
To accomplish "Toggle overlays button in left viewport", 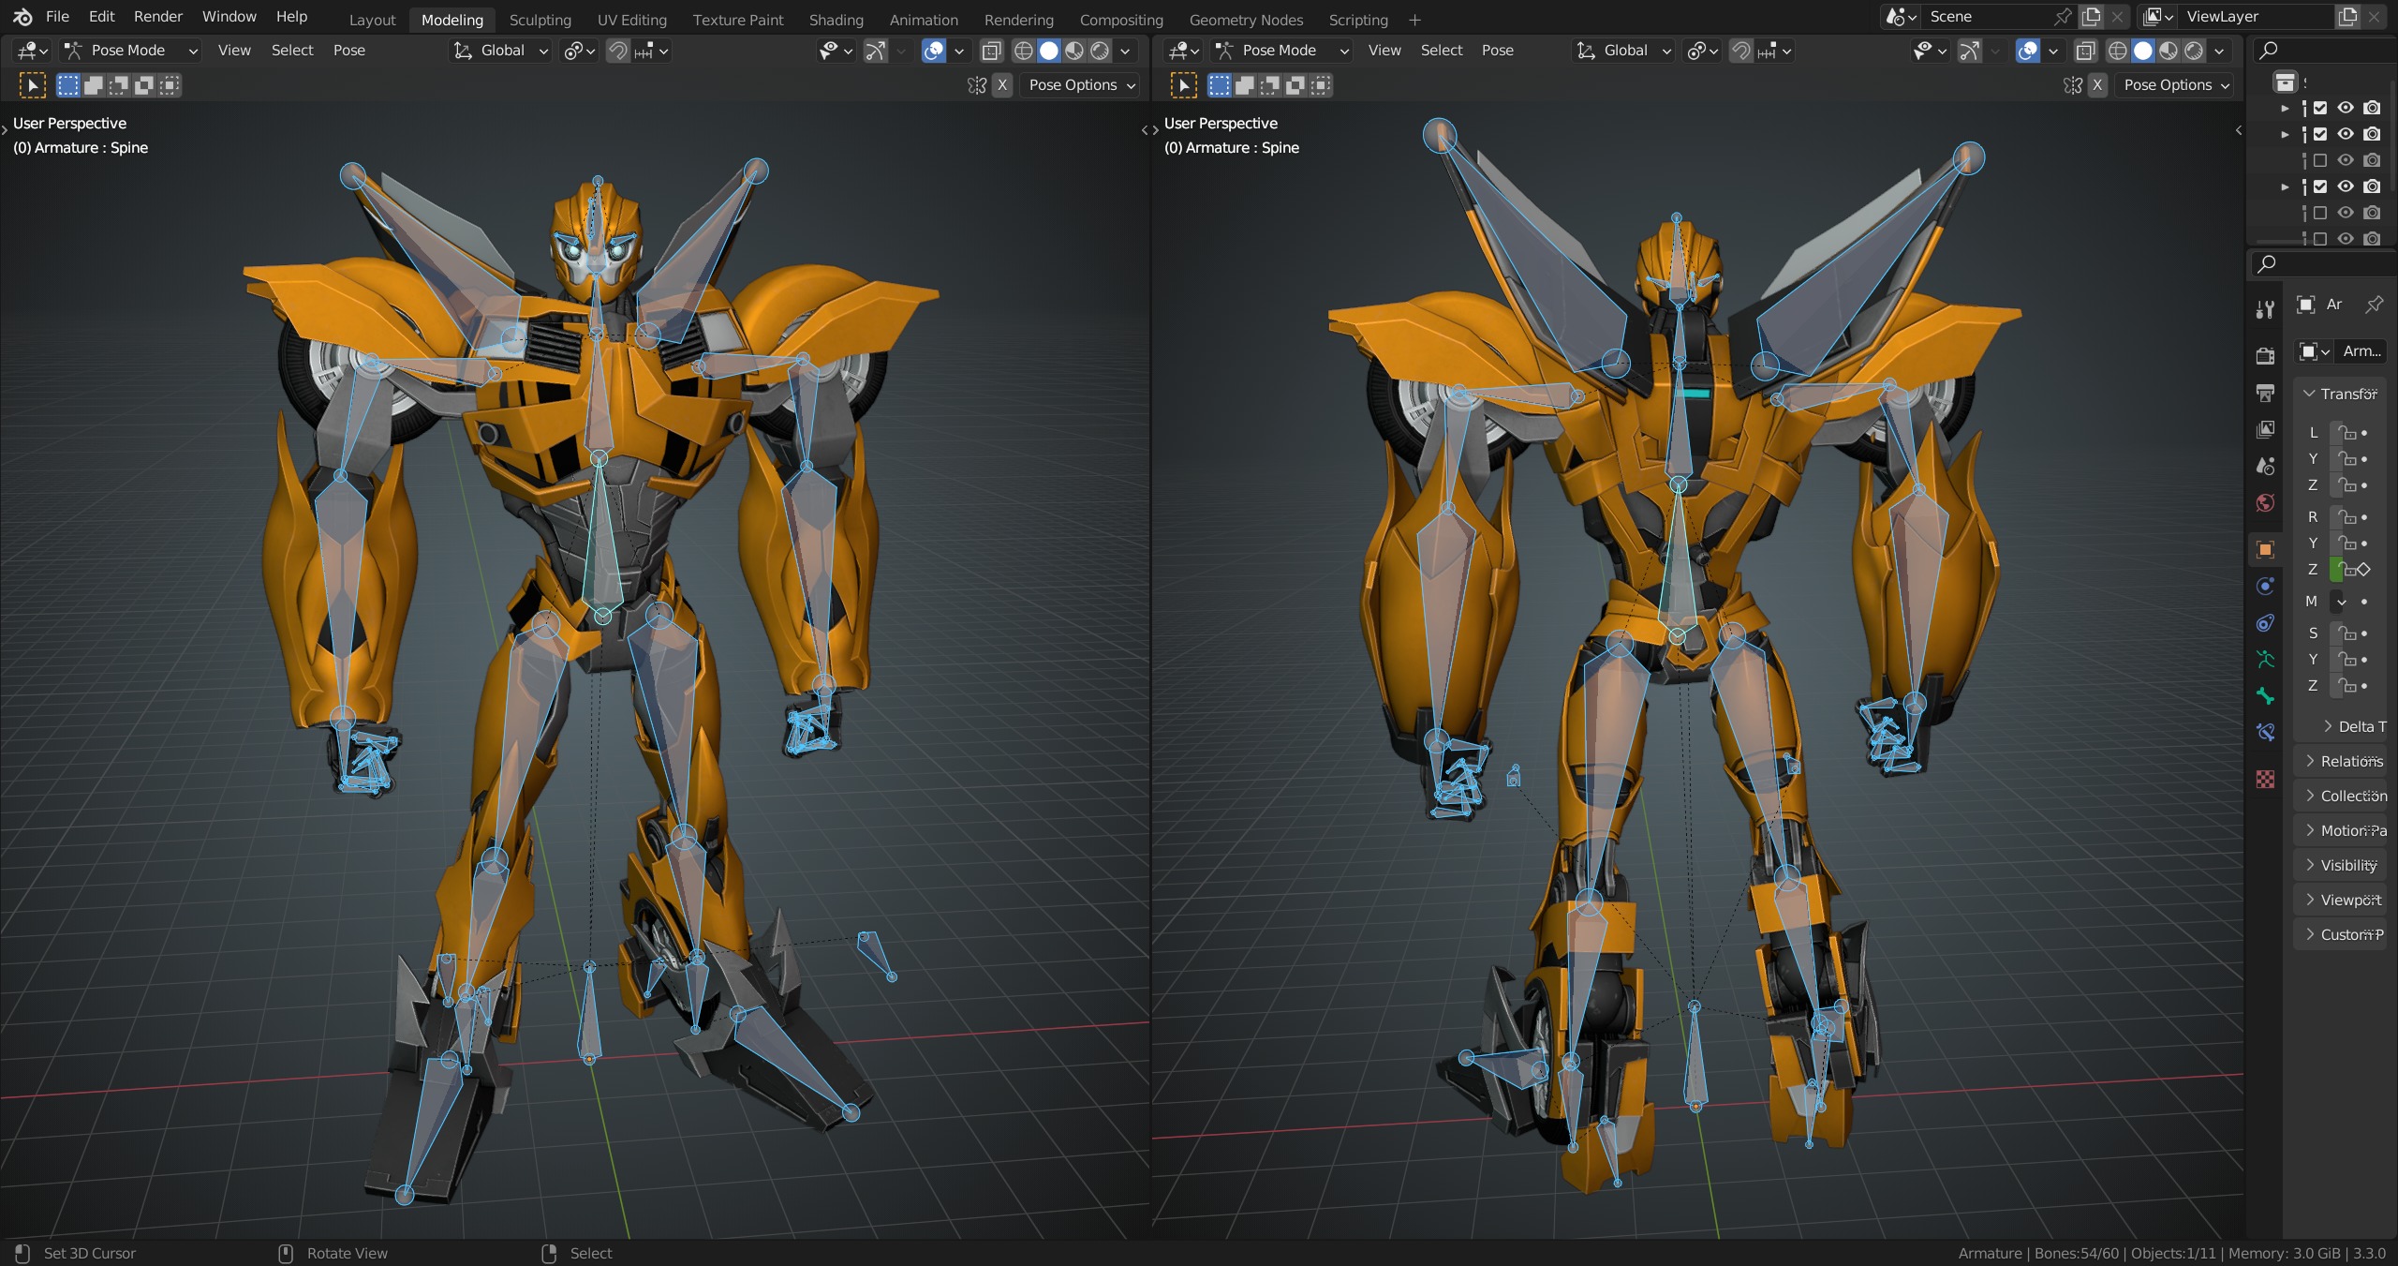I will click(933, 51).
